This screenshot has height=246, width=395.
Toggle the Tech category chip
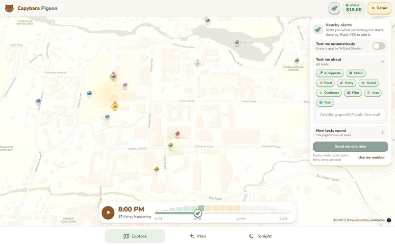coord(325,102)
